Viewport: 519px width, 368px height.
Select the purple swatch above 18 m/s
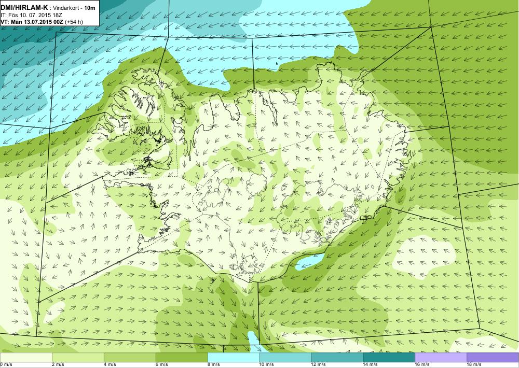(493, 358)
